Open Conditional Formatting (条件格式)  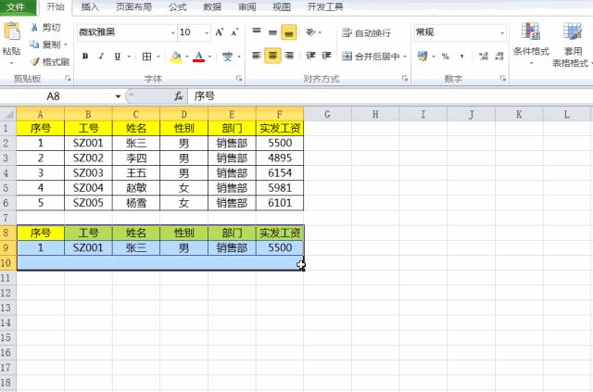(531, 43)
